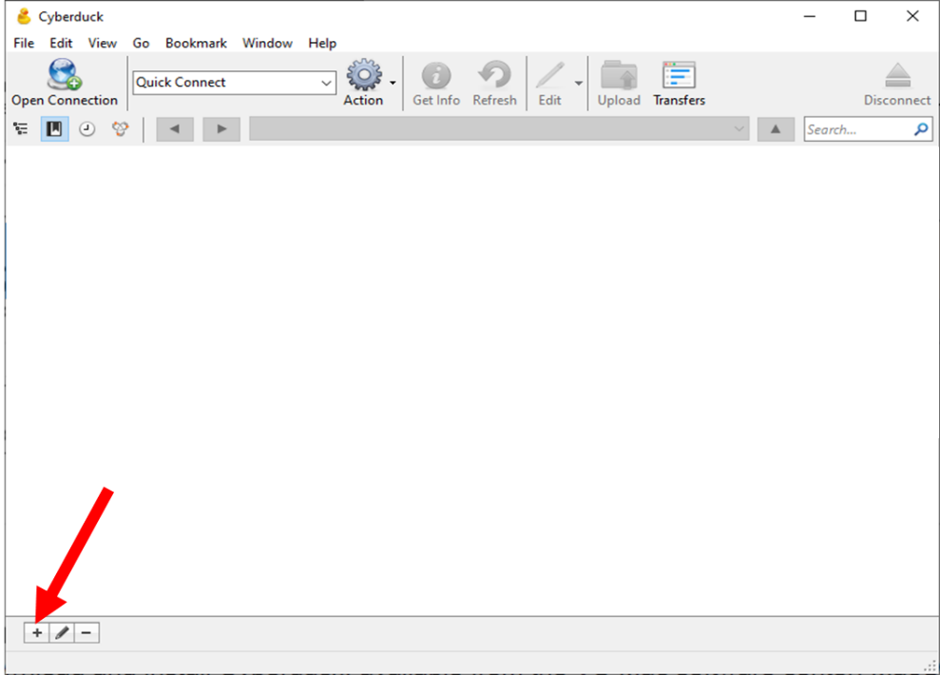The image size is (940, 675).
Task: Open the Edit button's dropdown arrow
Action: click(x=578, y=83)
